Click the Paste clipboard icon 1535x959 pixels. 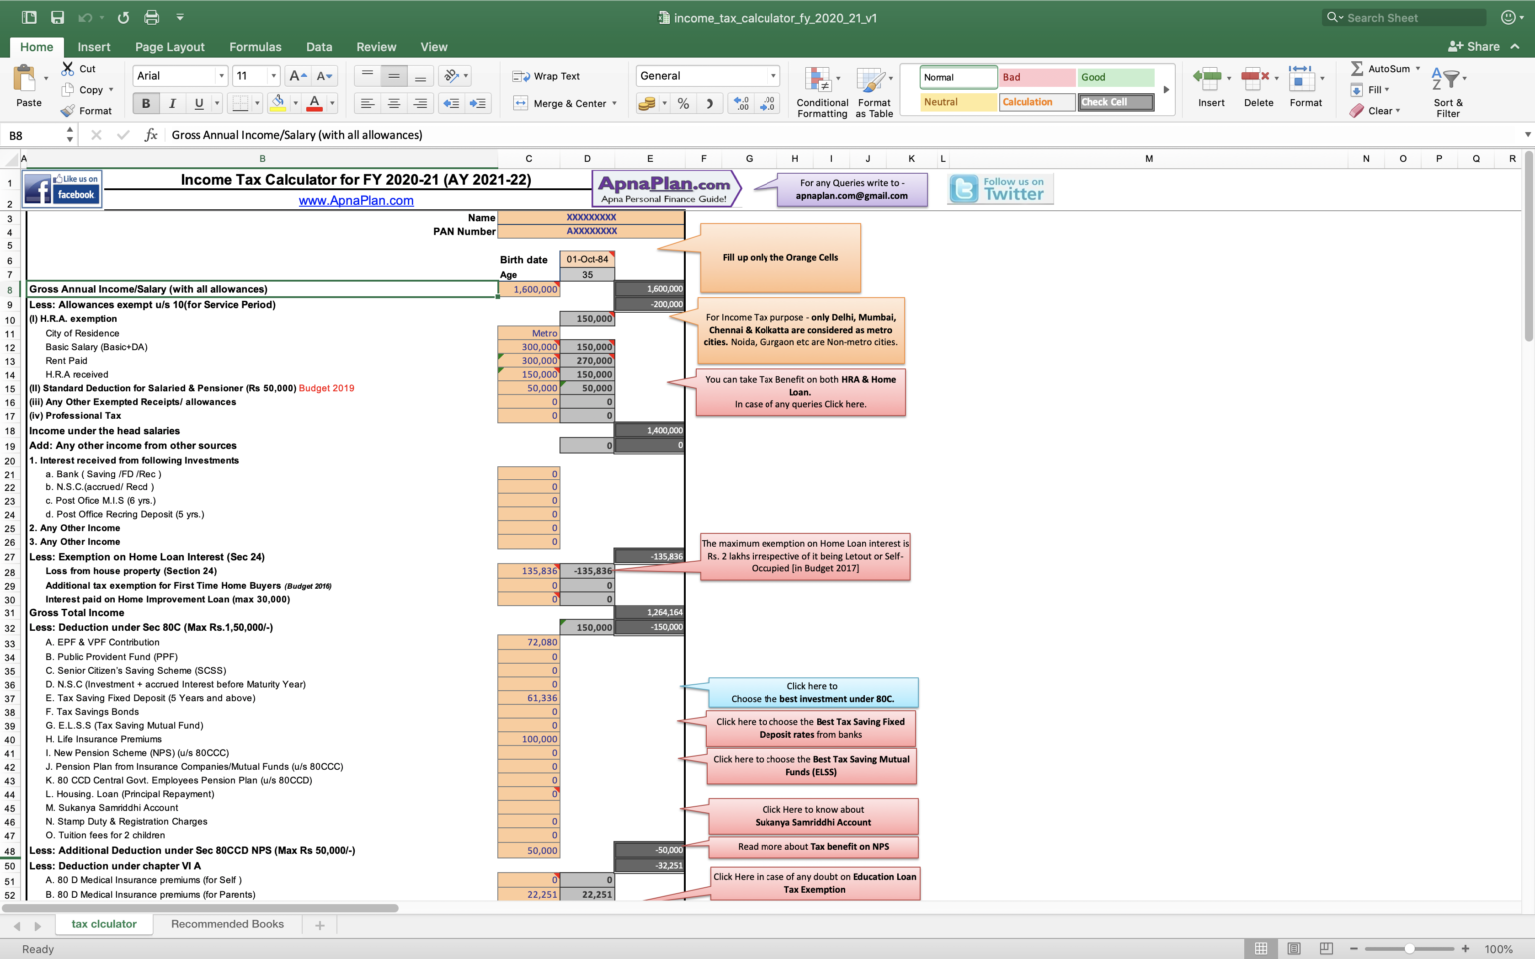point(25,78)
